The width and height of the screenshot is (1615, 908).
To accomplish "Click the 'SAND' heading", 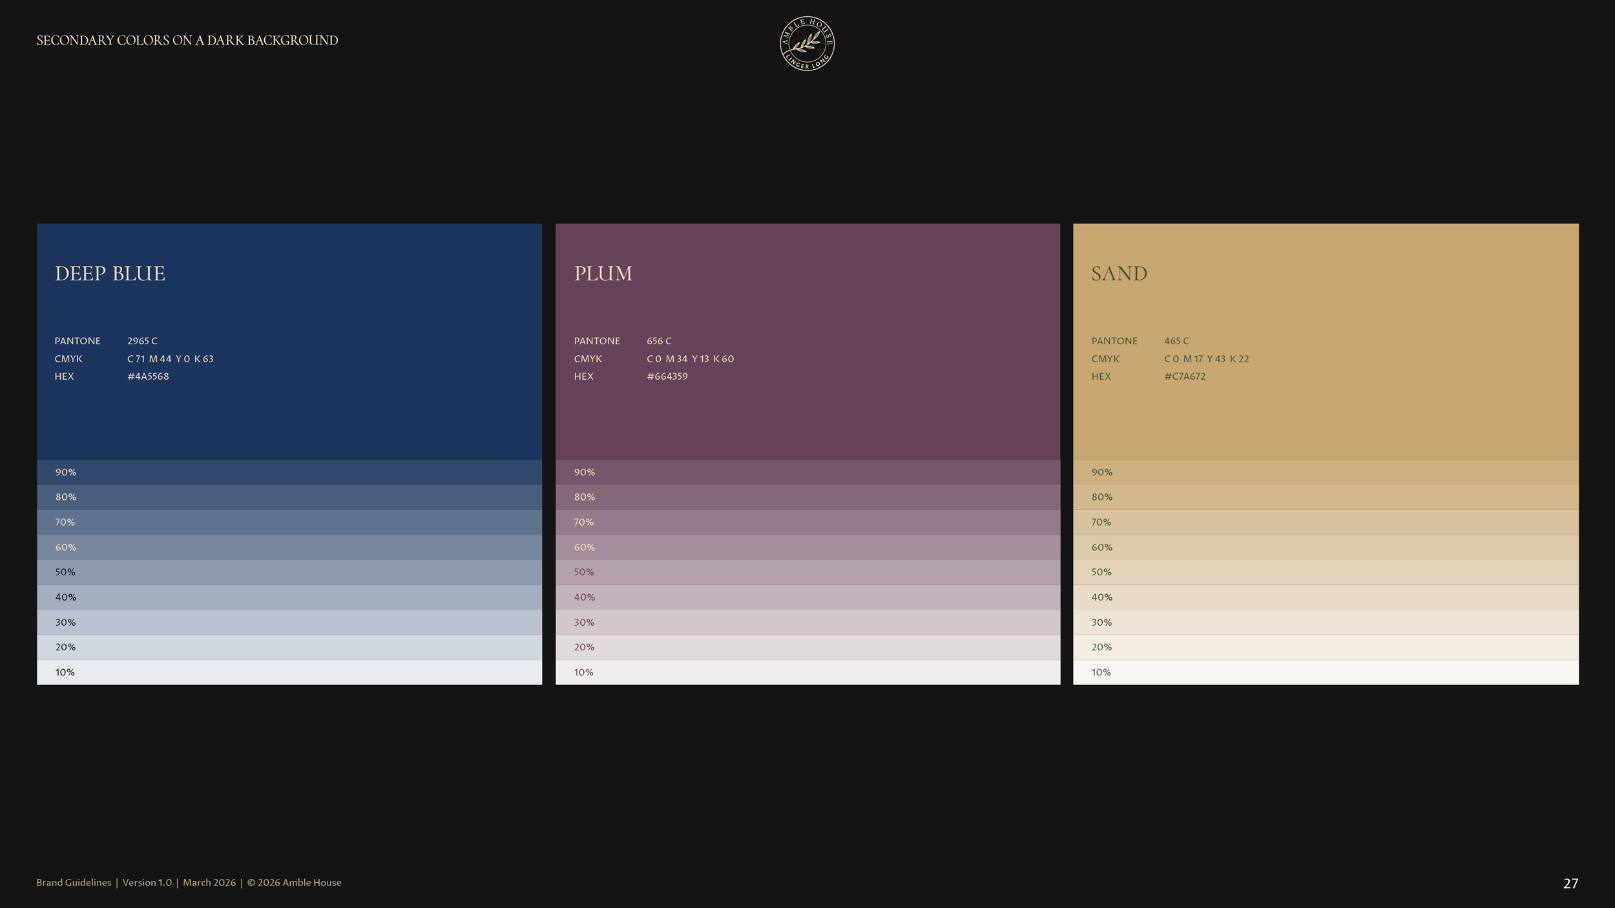I will click(x=1119, y=273).
